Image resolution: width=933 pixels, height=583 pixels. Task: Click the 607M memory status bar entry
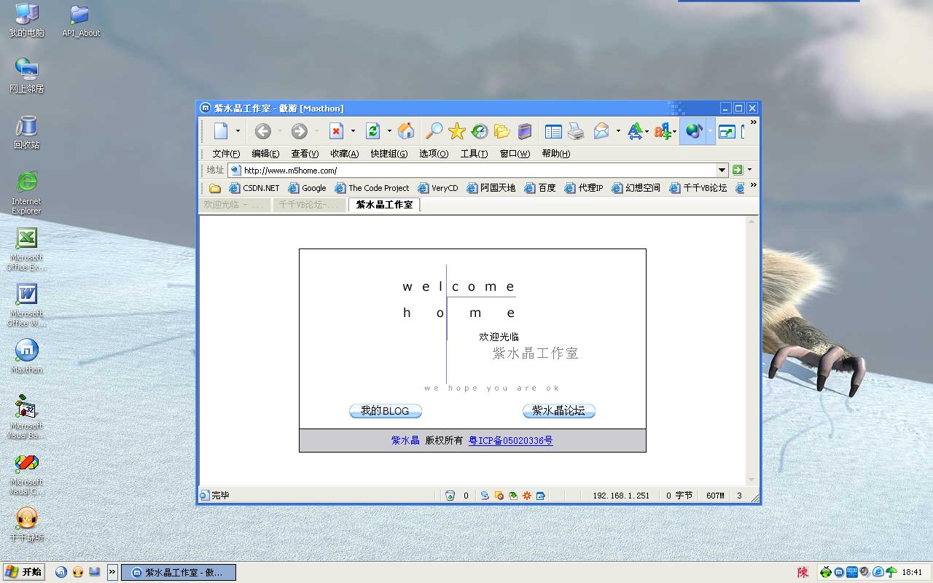(x=715, y=496)
